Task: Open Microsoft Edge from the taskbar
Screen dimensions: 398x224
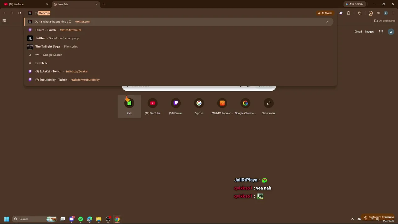Action: click(x=90, y=219)
